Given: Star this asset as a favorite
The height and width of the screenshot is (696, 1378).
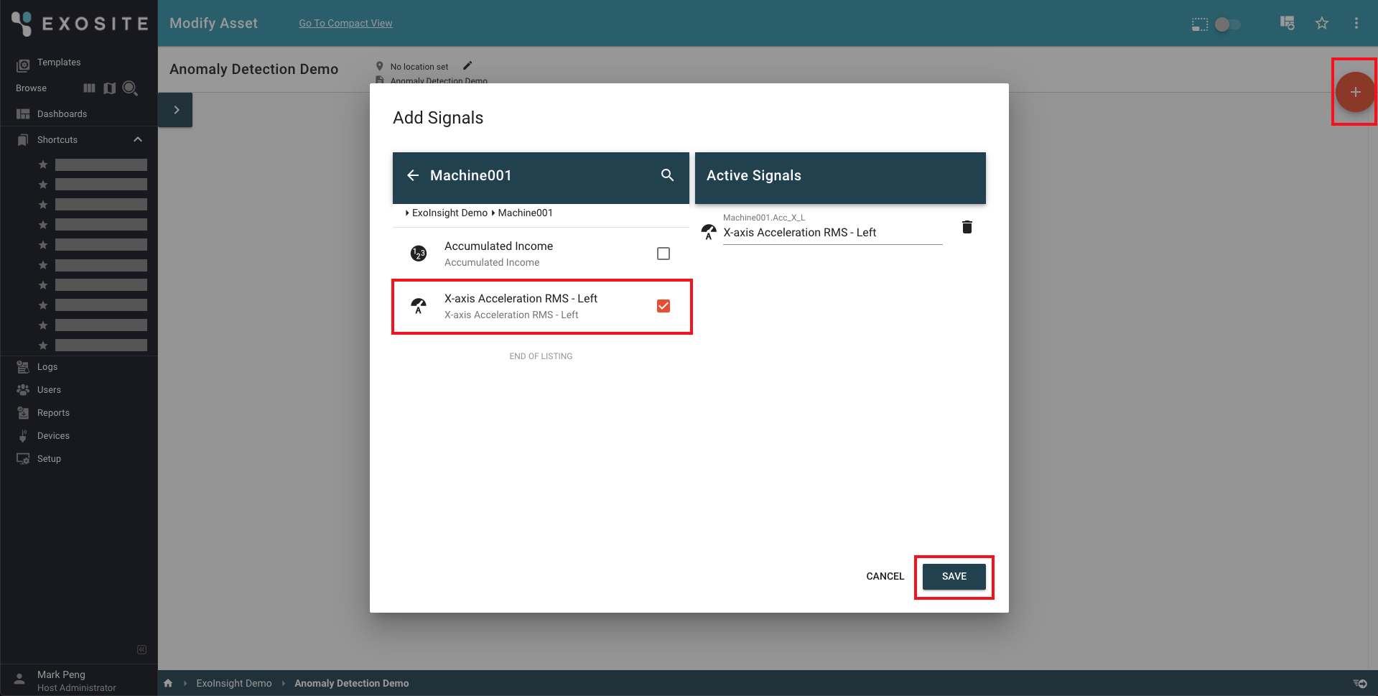Looking at the screenshot, I should (1322, 23).
